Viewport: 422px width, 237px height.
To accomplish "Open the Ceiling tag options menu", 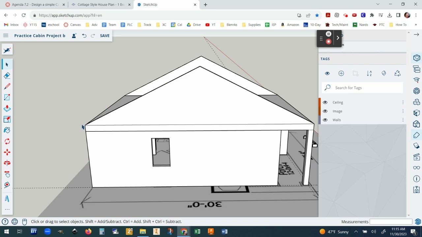I will click(x=403, y=102).
